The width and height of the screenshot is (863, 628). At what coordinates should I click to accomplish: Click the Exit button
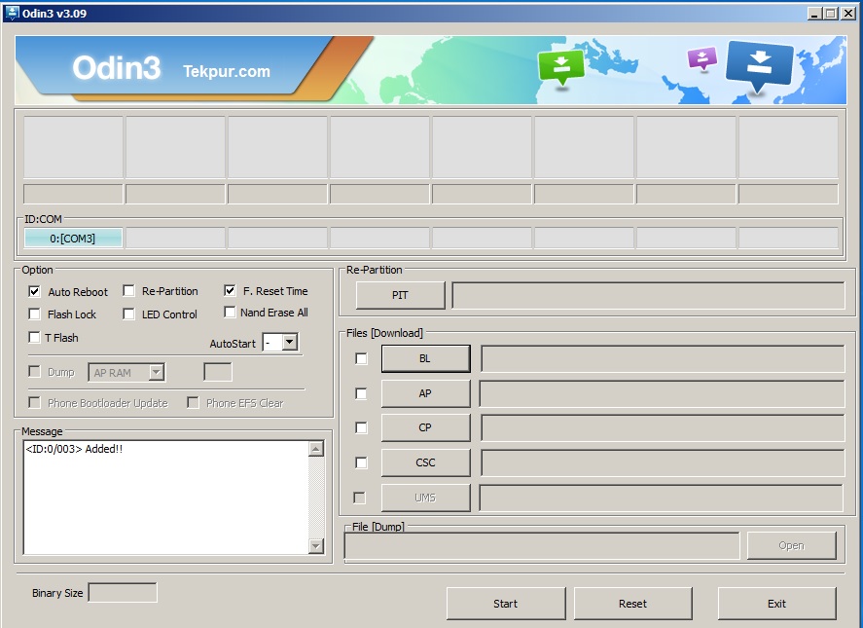pos(777,604)
